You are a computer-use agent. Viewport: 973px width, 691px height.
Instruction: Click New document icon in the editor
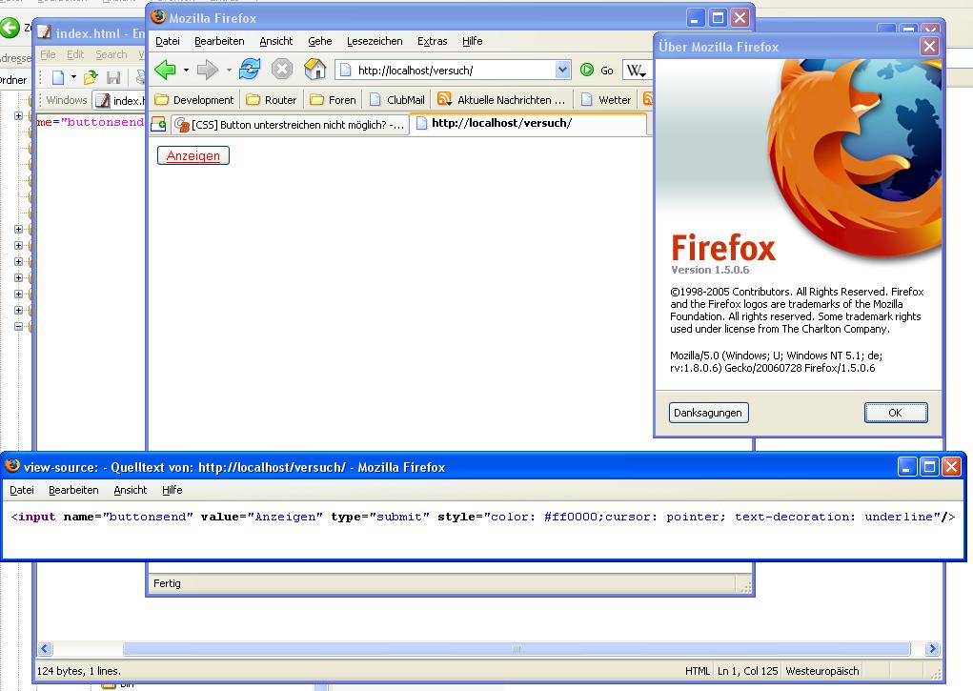coord(58,77)
